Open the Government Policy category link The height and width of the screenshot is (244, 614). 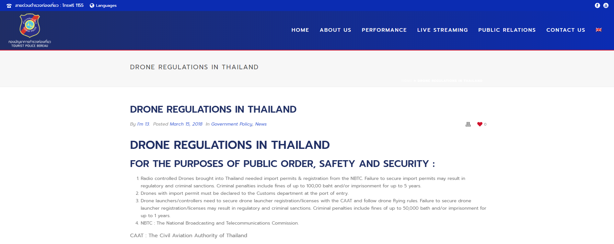tap(232, 124)
